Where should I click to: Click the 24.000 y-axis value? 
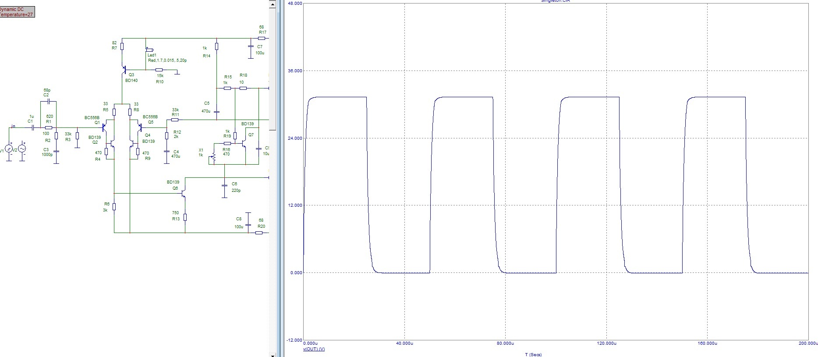point(295,138)
